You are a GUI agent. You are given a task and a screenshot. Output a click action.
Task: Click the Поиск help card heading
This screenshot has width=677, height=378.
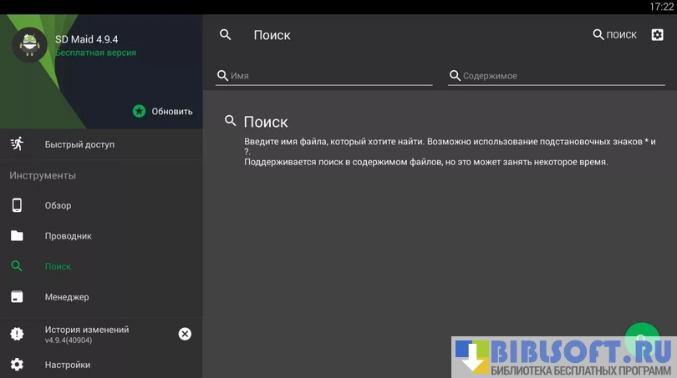tap(265, 122)
